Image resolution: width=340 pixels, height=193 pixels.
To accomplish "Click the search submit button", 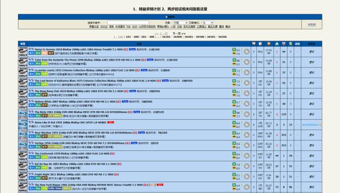I will [x=312, y=24].
